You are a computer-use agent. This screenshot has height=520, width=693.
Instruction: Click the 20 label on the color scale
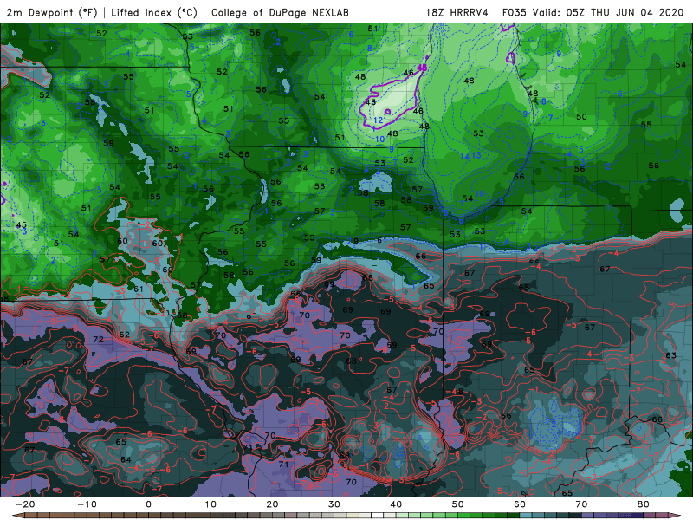pos(272,504)
